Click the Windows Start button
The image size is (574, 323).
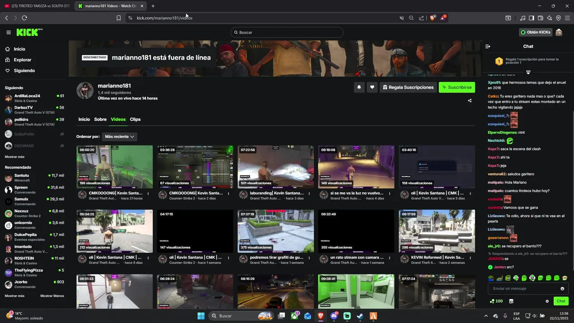pos(201,316)
